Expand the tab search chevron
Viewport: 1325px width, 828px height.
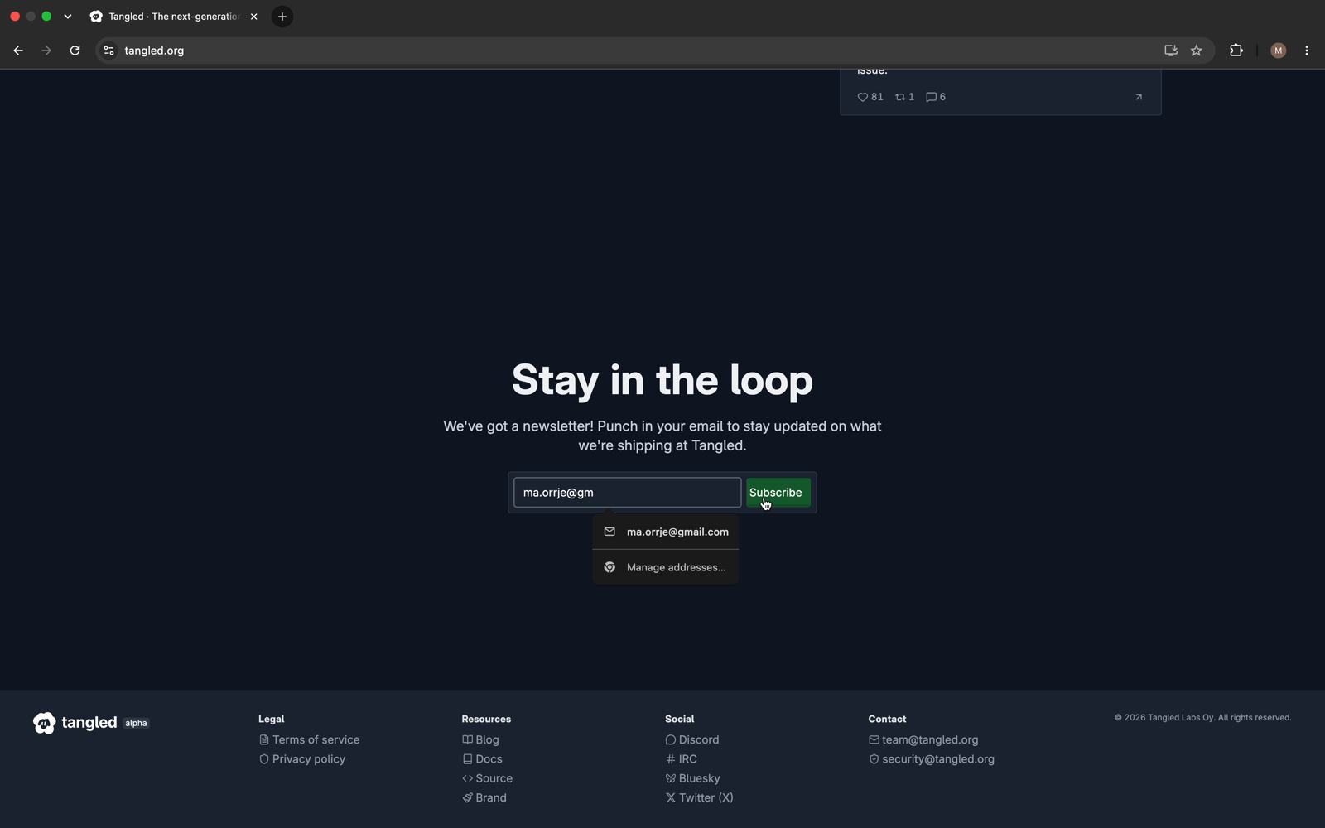click(68, 17)
